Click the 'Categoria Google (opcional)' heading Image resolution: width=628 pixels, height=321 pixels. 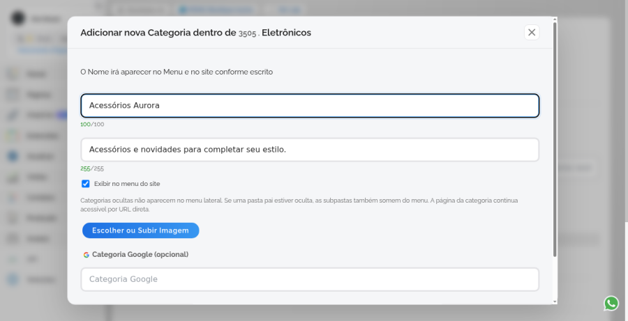(x=140, y=254)
